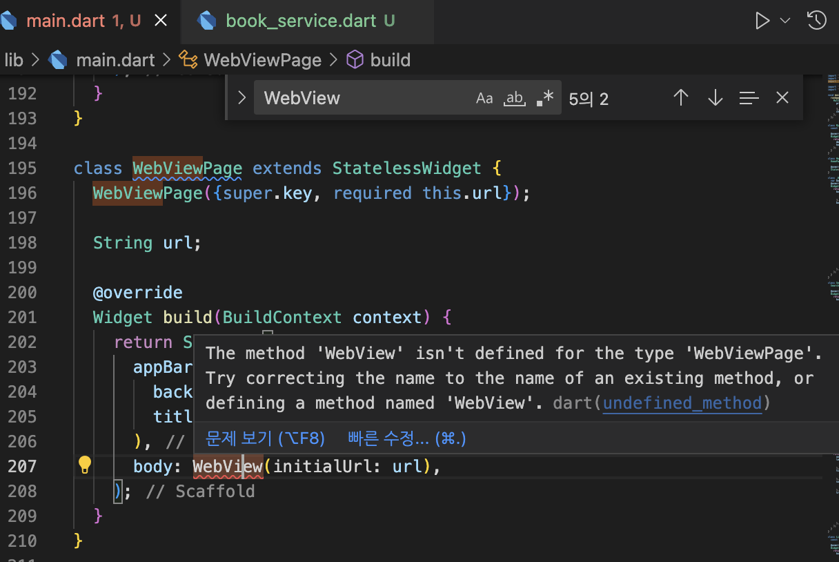Image resolution: width=839 pixels, height=562 pixels.
Task: Open the timeline history icon
Action: click(x=816, y=20)
